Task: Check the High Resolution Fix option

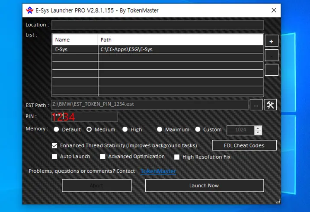Action: [177, 157]
